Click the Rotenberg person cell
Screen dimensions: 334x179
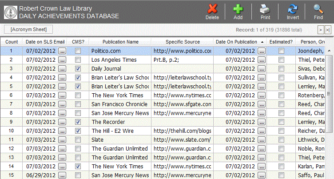coord(310,95)
